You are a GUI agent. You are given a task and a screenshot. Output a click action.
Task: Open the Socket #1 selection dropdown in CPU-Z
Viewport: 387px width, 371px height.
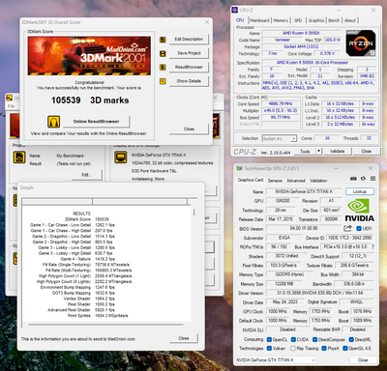(280, 138)
